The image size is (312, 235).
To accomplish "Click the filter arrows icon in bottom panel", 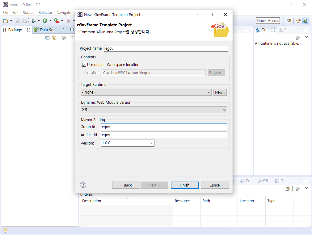I will point(288,189).
